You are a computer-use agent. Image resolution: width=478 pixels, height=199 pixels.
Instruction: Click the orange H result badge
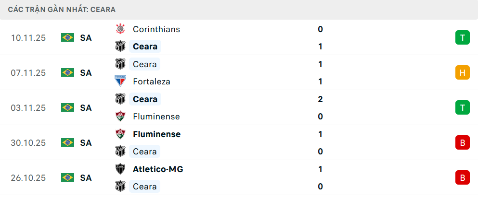[x=462, y=72]
